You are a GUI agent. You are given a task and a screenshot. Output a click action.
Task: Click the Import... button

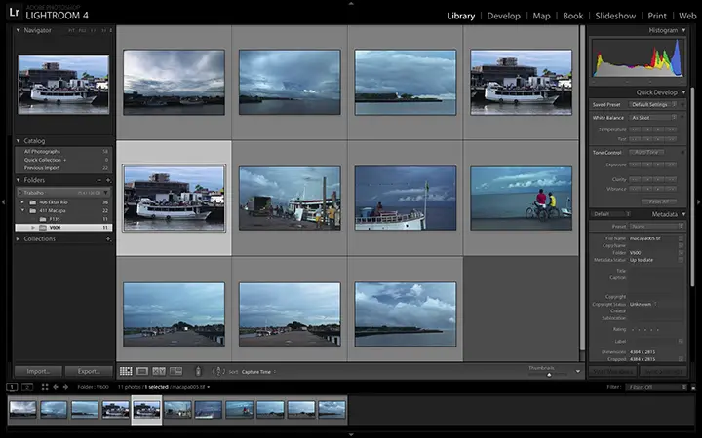coord(38,371)
